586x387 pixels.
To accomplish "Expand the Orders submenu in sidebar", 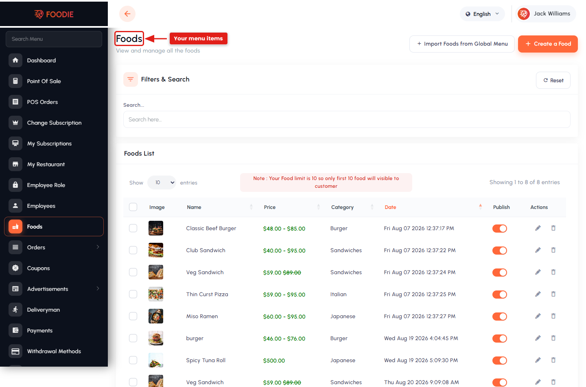I will (54, 247).
